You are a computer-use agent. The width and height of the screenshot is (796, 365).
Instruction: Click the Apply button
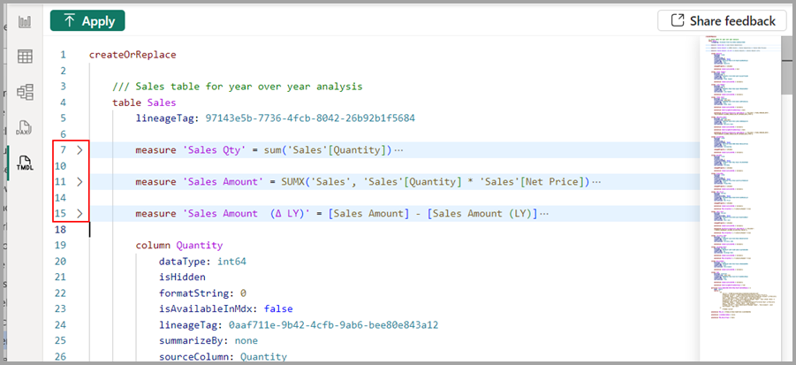(87, 20)
